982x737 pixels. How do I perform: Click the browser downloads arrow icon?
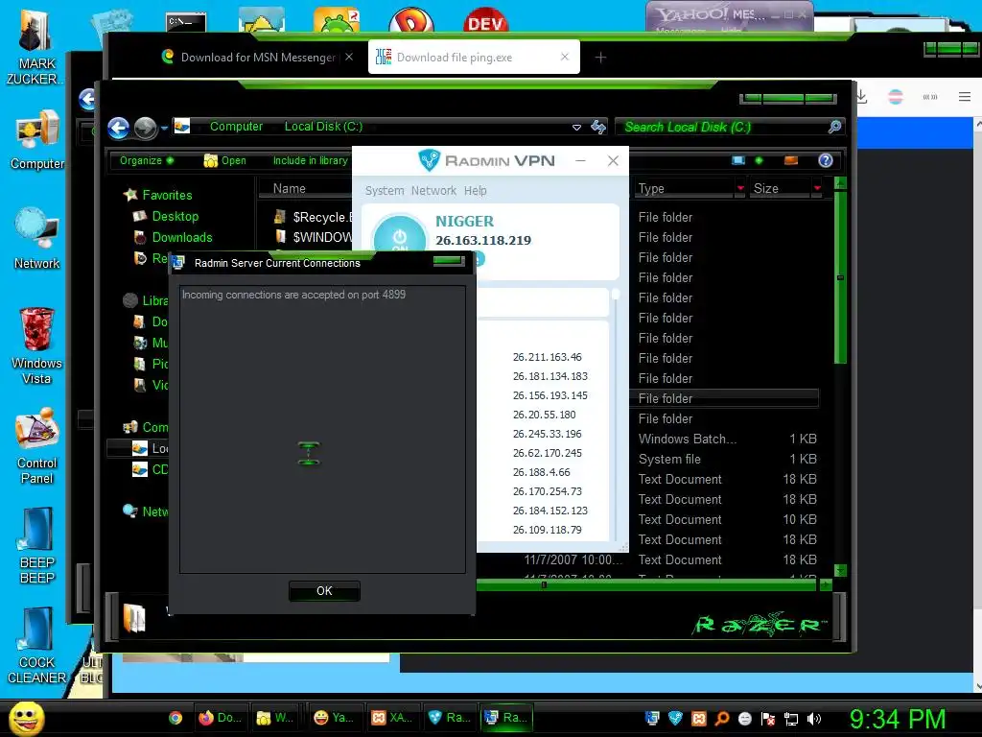pyautogui.click(x=861, y=97)
